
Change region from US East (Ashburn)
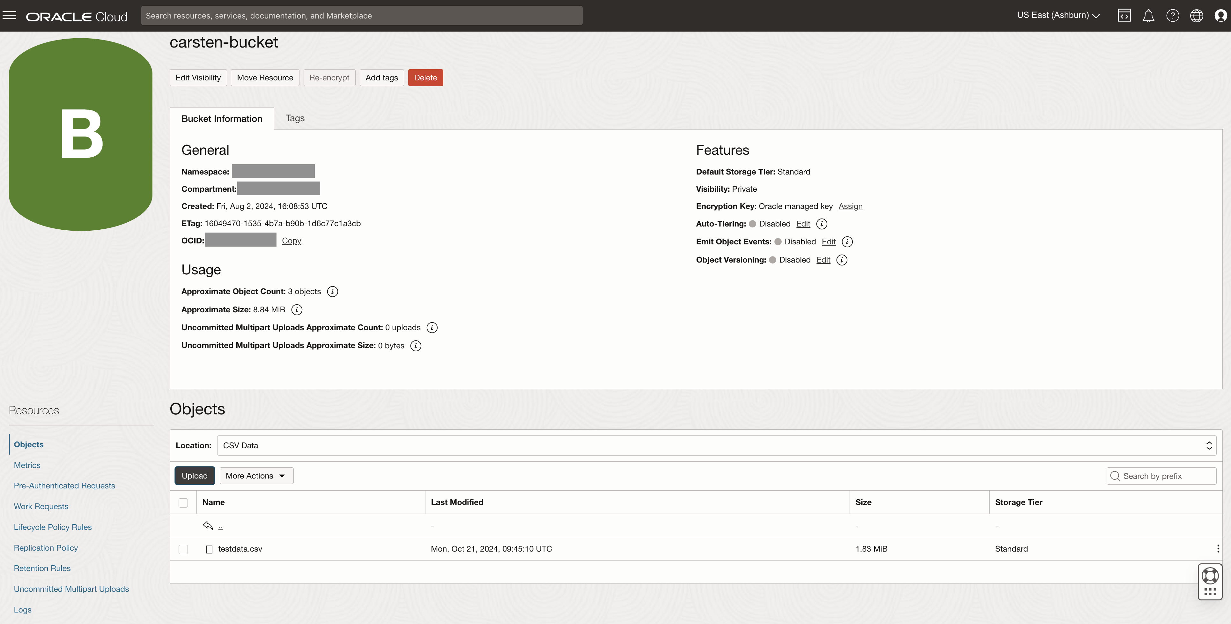click(1058, 15)
